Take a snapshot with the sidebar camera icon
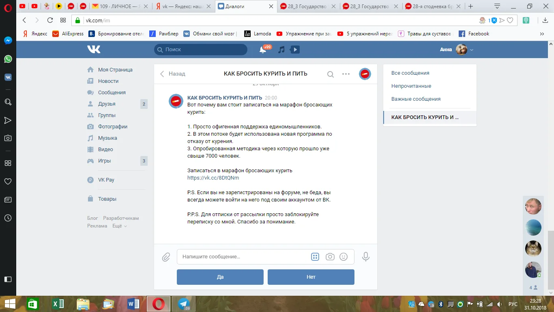 pyautogui.click(x=8, y=138)
